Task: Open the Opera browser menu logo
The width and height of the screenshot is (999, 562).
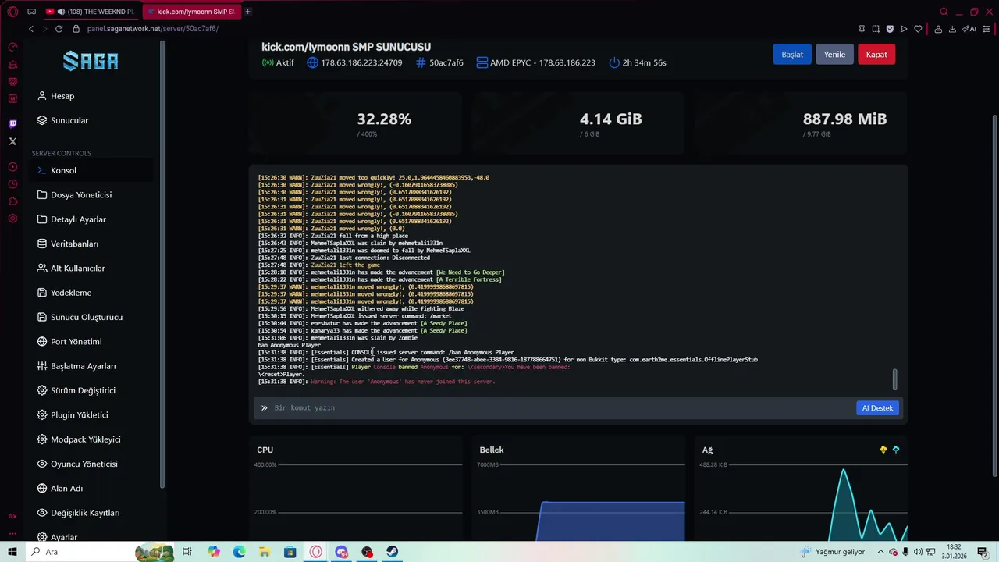Action: coord(12,12)
